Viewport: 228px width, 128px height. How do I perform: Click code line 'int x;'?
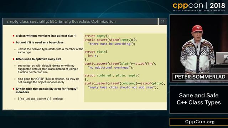93,56
